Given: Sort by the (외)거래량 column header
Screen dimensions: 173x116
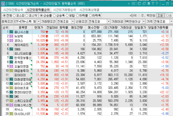Looking at the screenshot, I should [110, 28].
